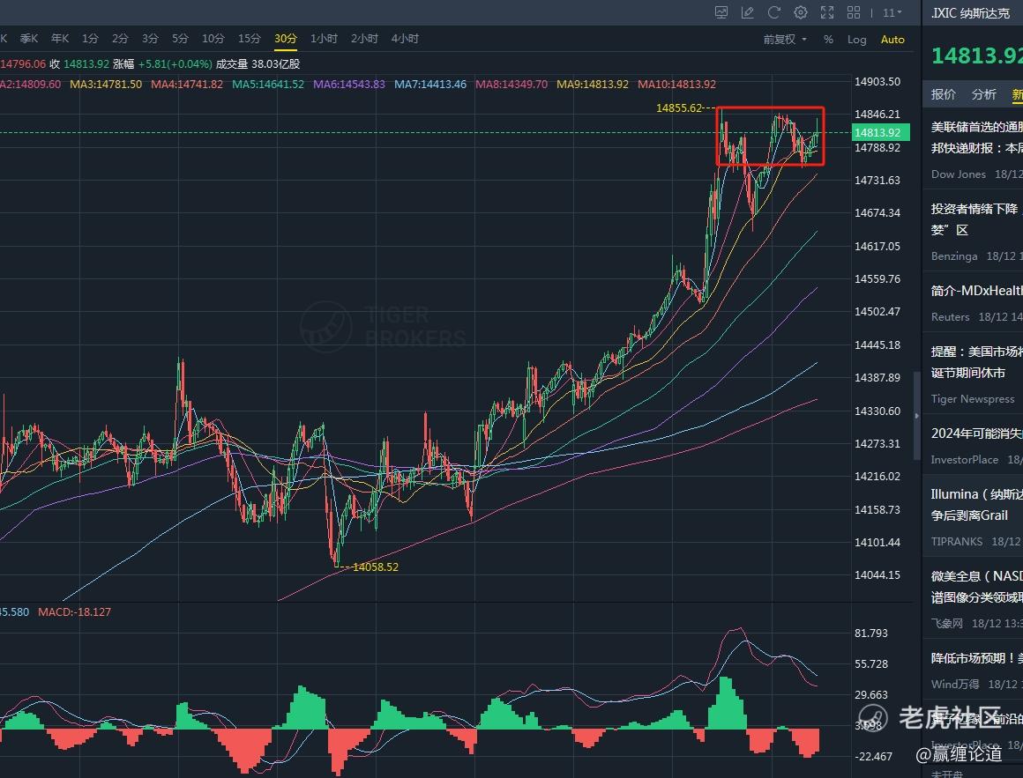Click the MA6:14543.83 indicator label
Screen dimensions: 1023x778
349,84
